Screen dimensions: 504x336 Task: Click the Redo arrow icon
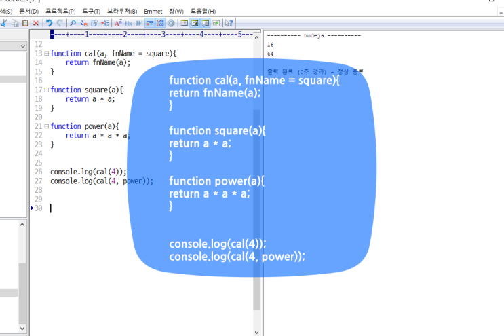tap(60, 23)
